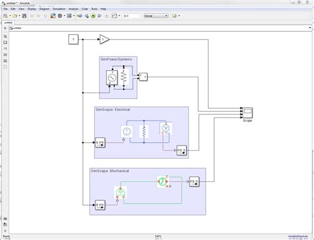The width and height of the screenshot is (314, 240).
Task: Click the Model Advisor checkmark icon
Action: click(175, 16)
